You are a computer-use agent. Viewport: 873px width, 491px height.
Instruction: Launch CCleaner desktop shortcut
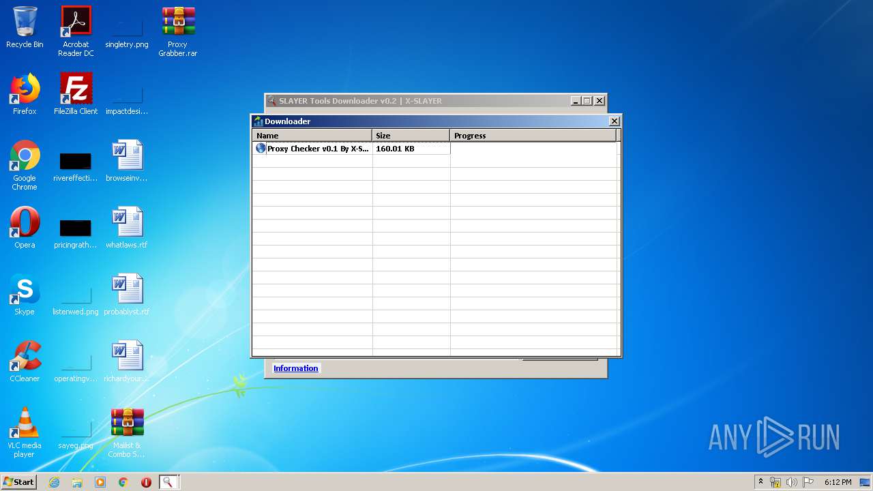tap(25, 361)
